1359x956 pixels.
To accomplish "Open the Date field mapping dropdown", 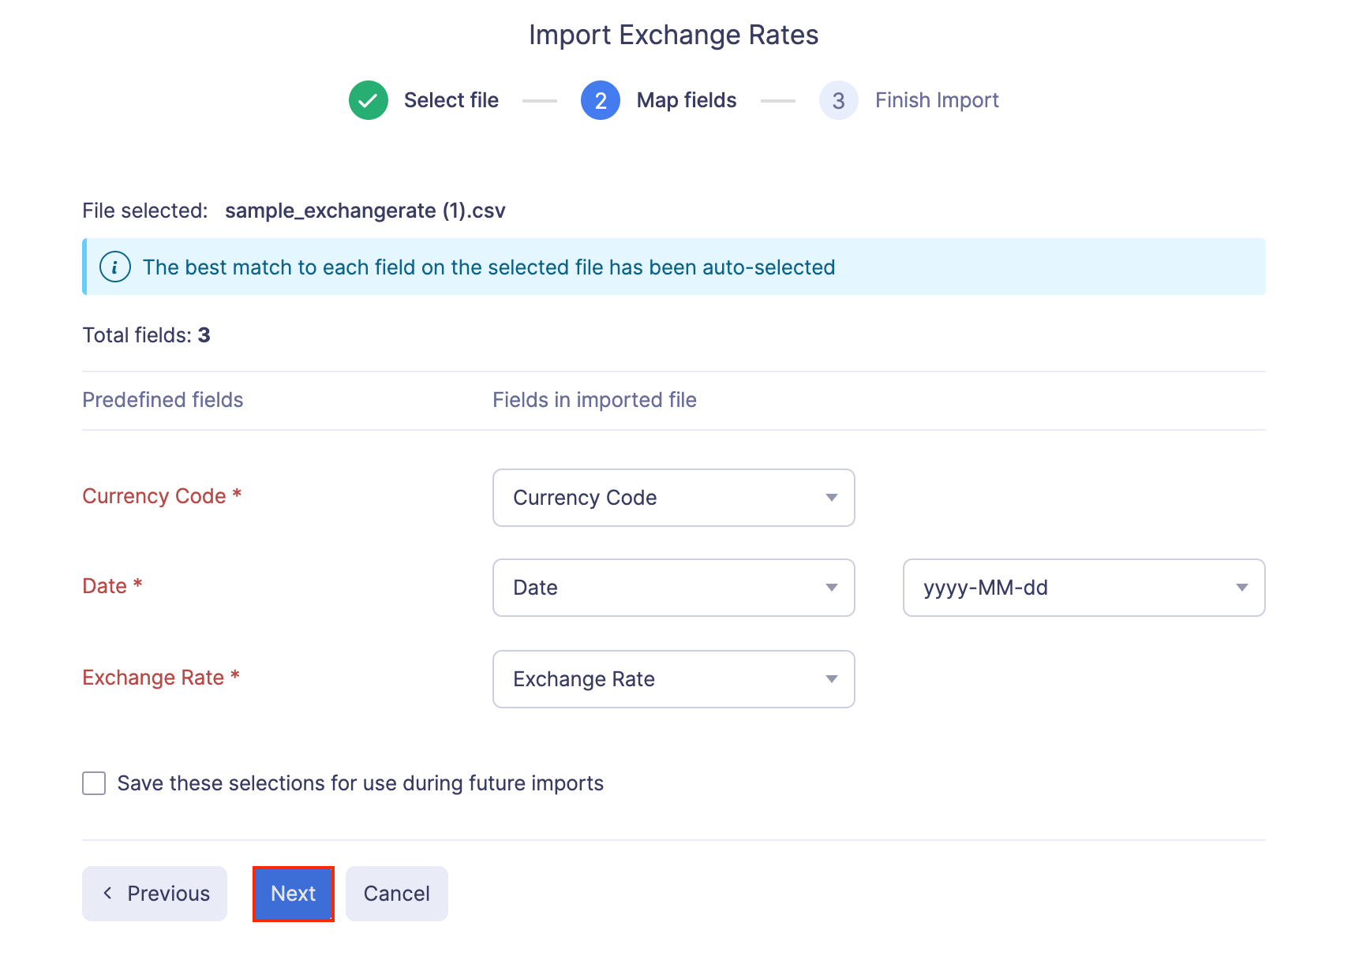I will click(673, 588).
